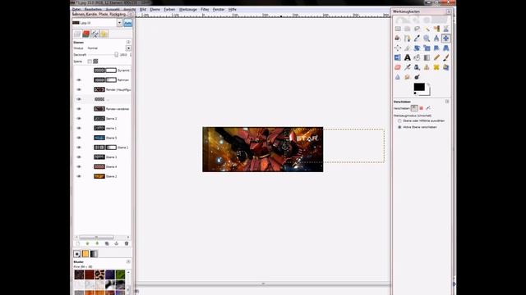The width and height of the screenshot is (526, 295).
Task: Select the Eraser tool
Action: (x=398, y=67)
